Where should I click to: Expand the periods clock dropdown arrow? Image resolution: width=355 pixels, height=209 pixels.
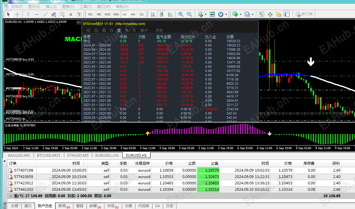click(x=226, y=14)
